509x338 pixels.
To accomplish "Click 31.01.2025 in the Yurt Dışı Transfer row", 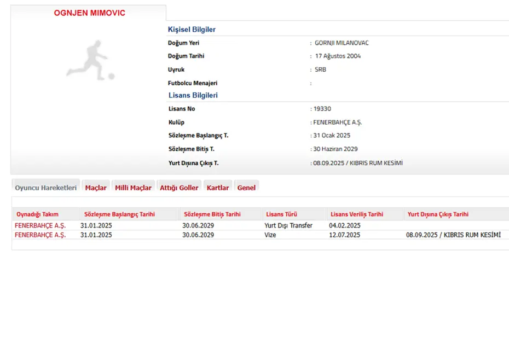I will tap(96, 225).
